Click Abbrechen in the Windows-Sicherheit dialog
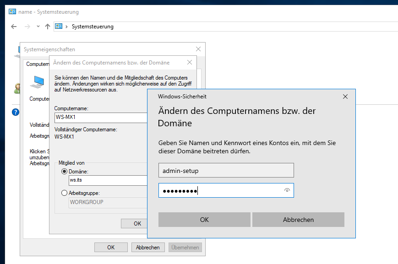The width and height of the screenshot is (398, 264). tap(298, 220)
